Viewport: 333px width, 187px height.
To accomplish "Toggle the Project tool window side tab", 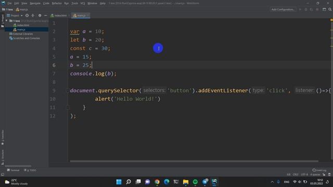I will tap(2, 21).
